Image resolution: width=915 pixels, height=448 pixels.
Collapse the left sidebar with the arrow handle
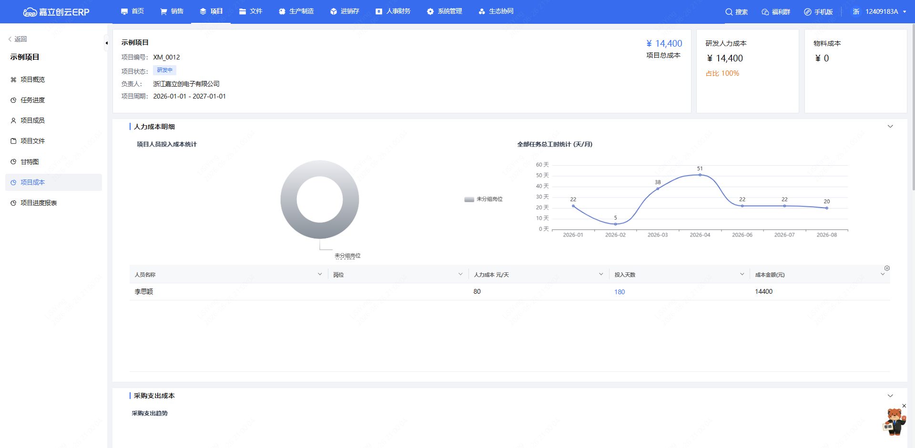[106, 43]
